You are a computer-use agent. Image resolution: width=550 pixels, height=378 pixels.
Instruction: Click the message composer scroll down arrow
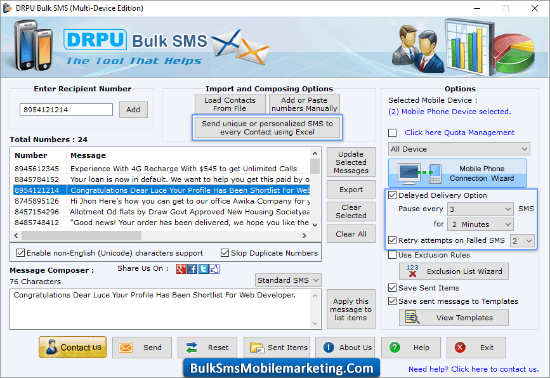point(315,323)
